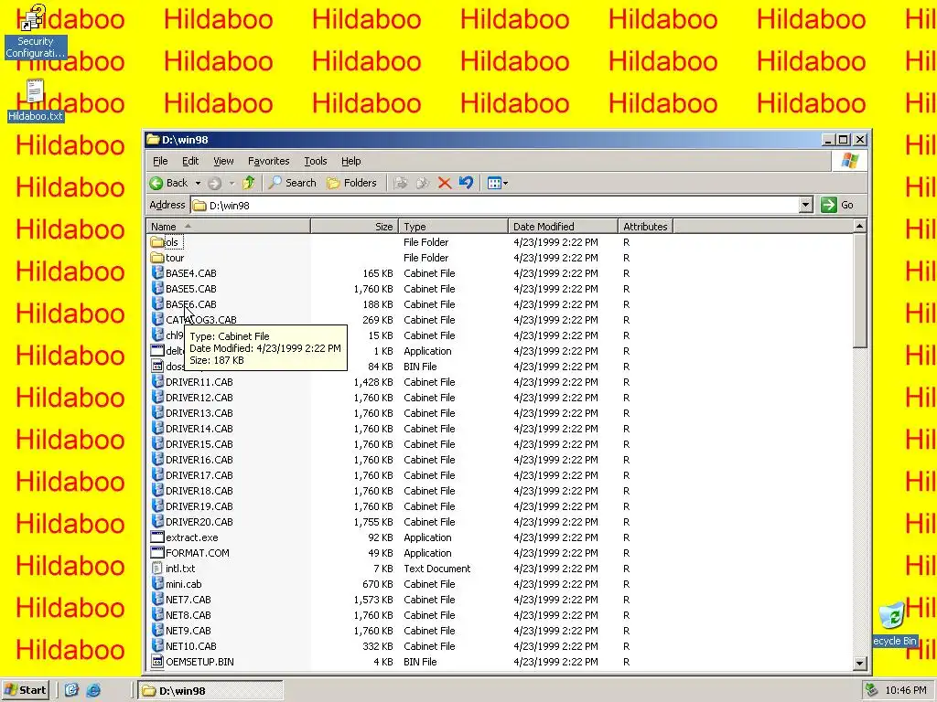Viewport: 937px width, 702px height.
Task: Select the NET7.CAB file icon
Action: tap(157, 599)
